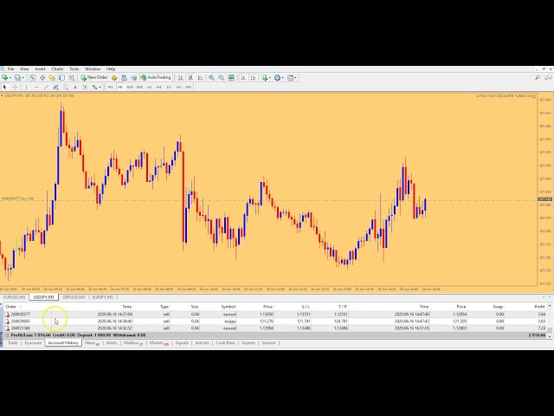Screen dimensions: 554x416
Task: Open the Trade tab in terminal
Action: coord(12,343)
